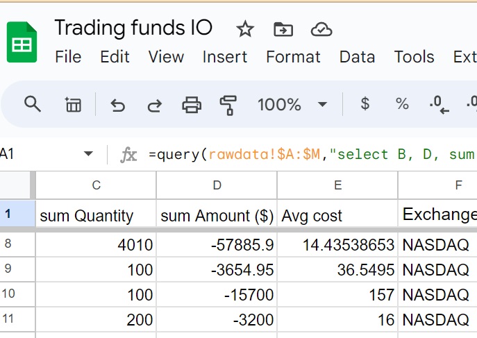
Task: Click the Google Sheets home logo
Action: (22, 42)
